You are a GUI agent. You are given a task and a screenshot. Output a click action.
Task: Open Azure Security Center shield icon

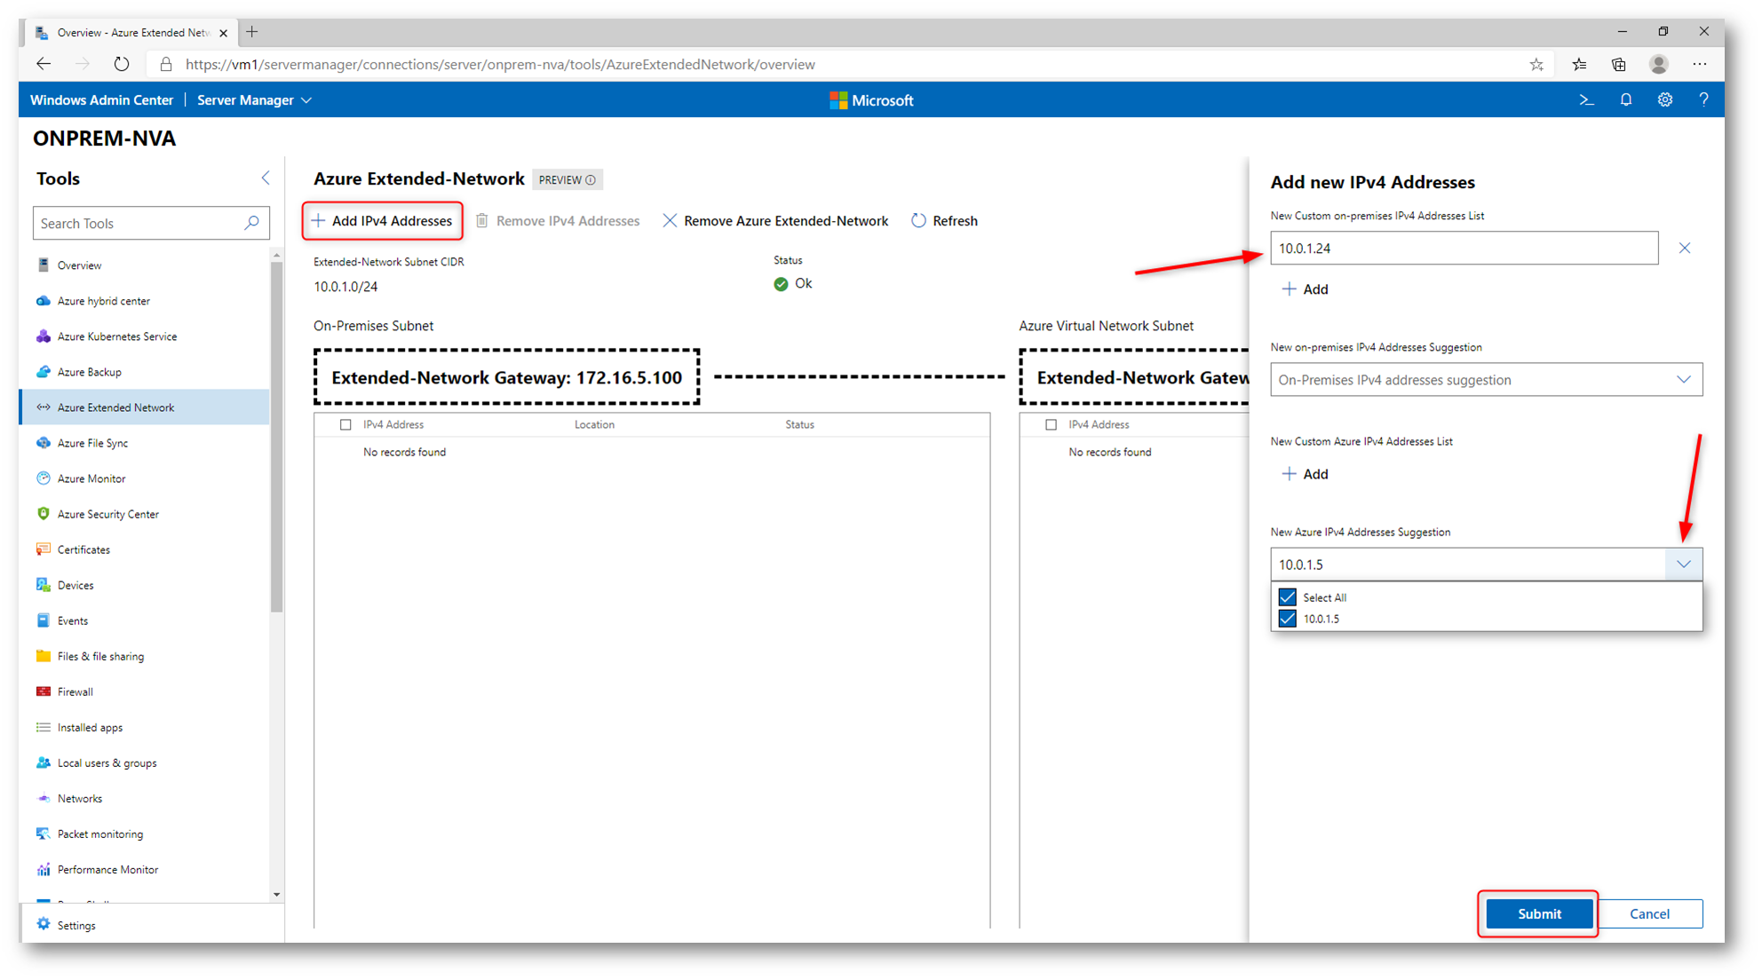pyautogui.click(x=43, y=513)
